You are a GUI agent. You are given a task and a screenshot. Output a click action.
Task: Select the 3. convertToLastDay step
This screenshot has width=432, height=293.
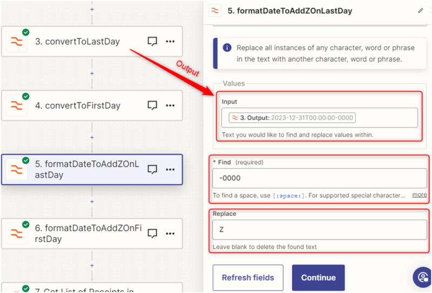[81, 42]
